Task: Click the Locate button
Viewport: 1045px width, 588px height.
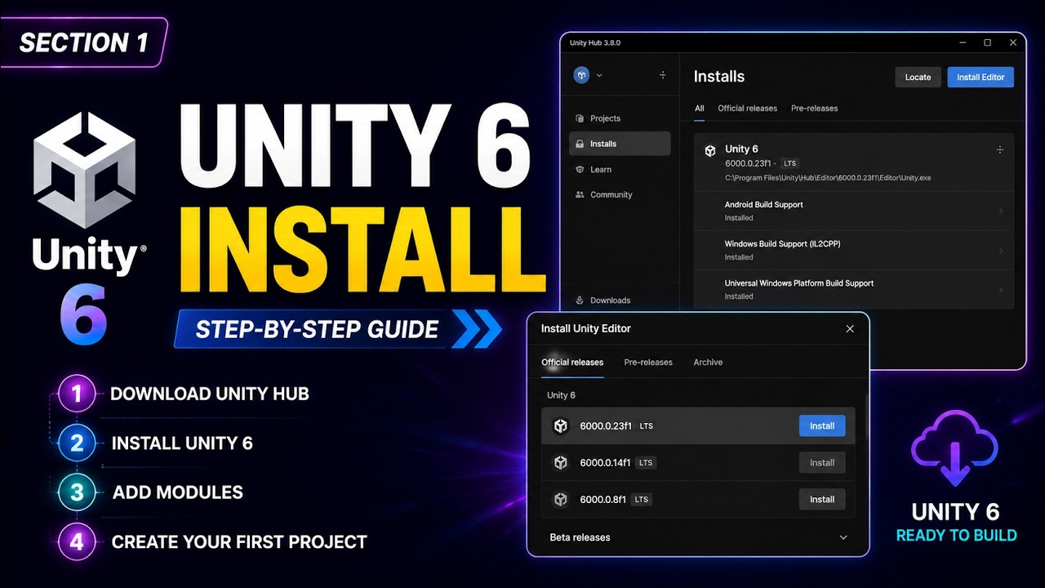Action: tap(918, 77)
